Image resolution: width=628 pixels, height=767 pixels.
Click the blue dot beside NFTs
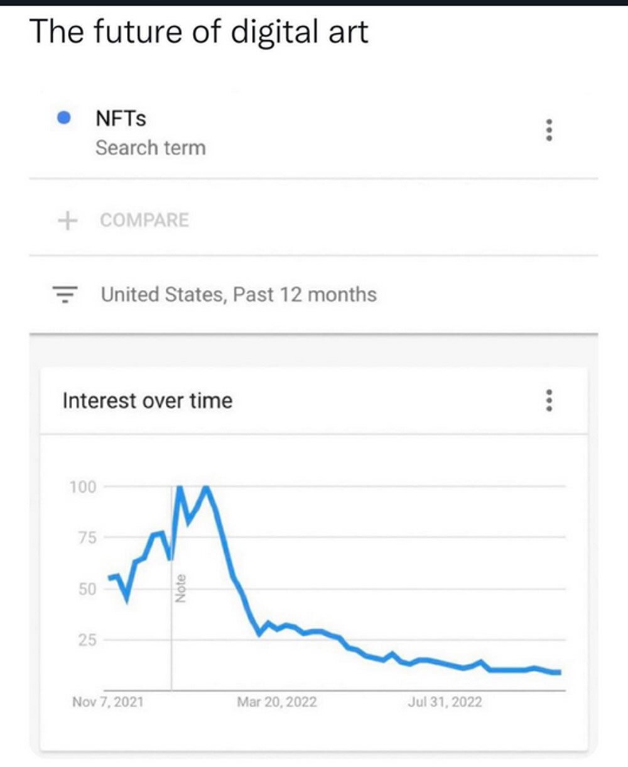[x=63, y=118]
